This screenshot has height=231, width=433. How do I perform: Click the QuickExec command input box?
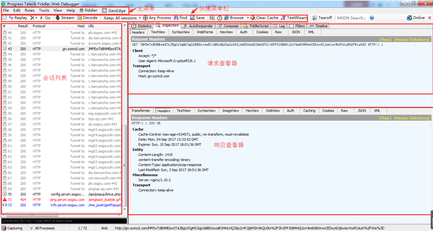(x=64, y=221)
